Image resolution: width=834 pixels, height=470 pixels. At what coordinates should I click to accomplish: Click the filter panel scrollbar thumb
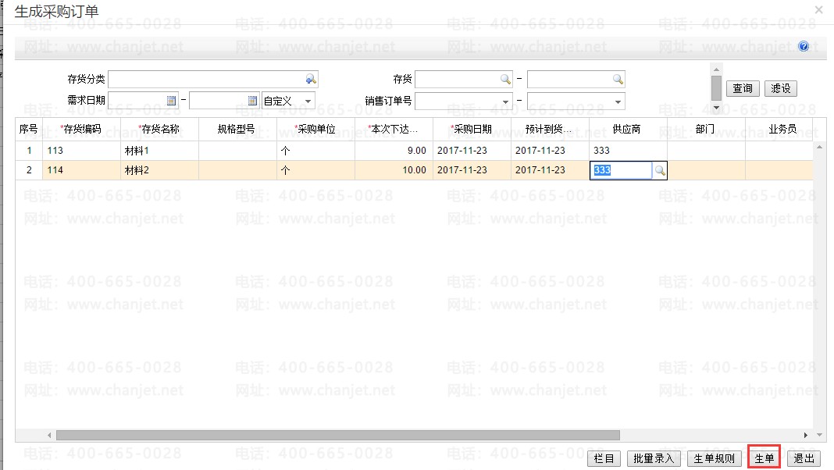716,87
